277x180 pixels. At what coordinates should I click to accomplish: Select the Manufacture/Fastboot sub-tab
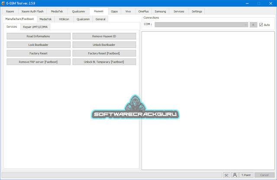(x=19, y=19)
